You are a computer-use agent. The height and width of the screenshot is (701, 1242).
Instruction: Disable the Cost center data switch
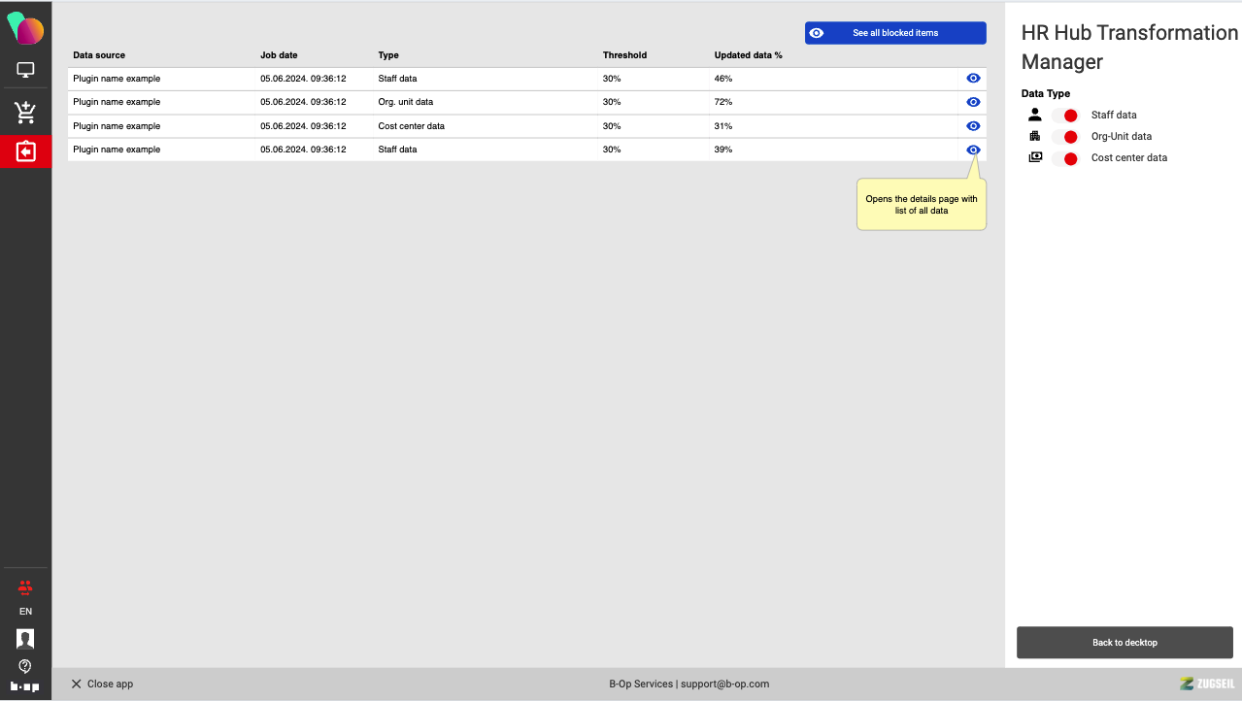(x=1065, y=158)
